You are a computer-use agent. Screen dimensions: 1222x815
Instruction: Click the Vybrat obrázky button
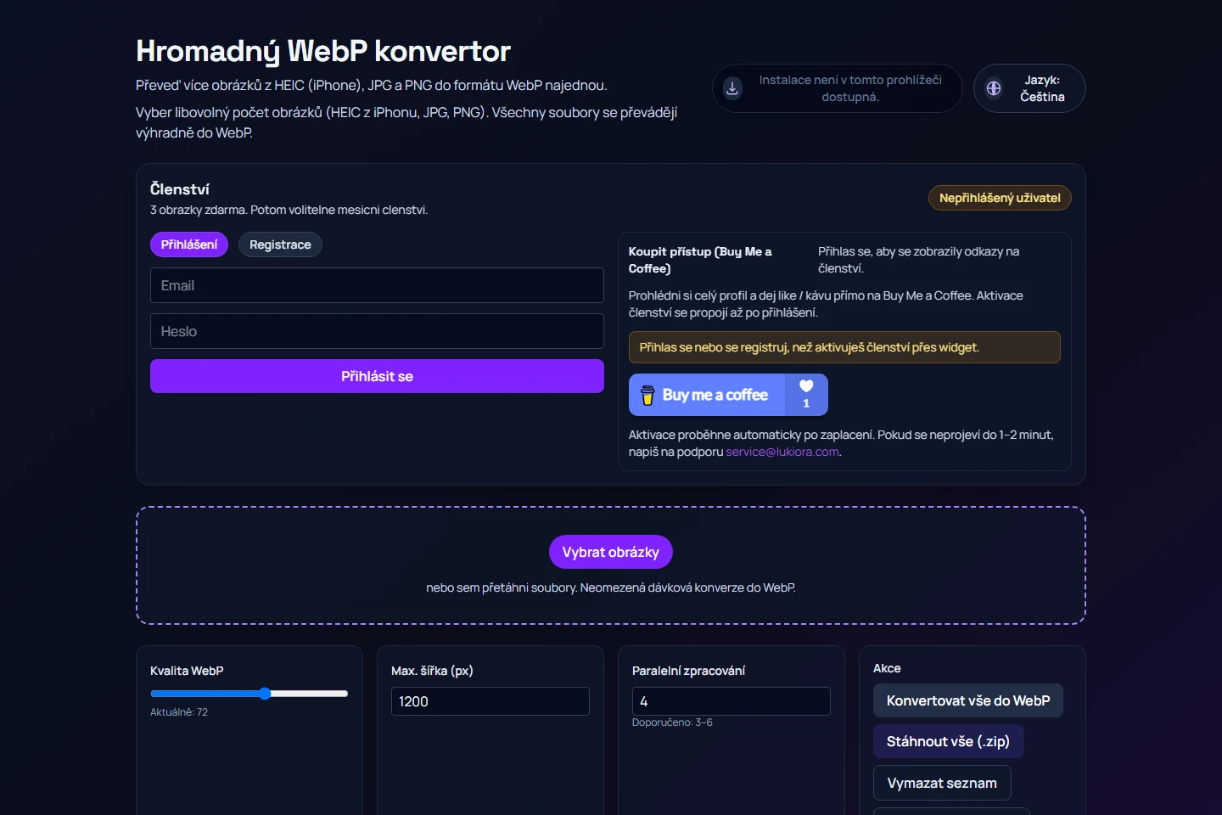point(611,552)
